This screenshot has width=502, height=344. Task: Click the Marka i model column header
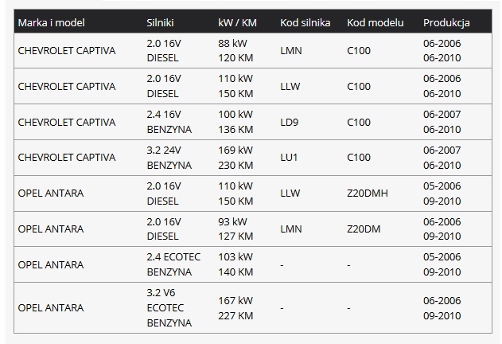tap(51, 23)
